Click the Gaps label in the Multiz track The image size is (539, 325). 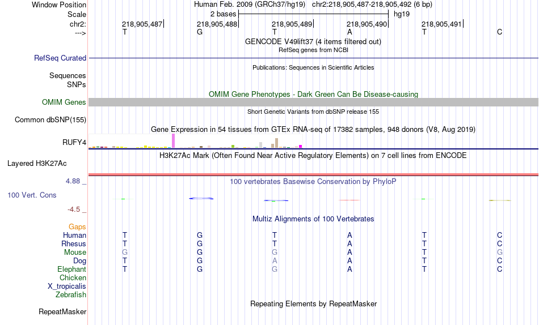coord(77,227)
